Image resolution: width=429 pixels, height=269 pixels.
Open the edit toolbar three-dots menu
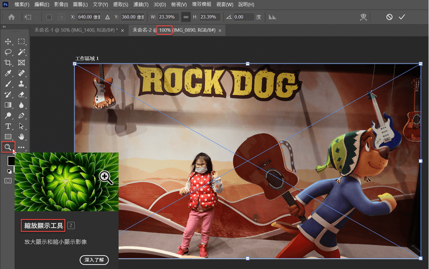pyautogui.click(x=21, y=147)
